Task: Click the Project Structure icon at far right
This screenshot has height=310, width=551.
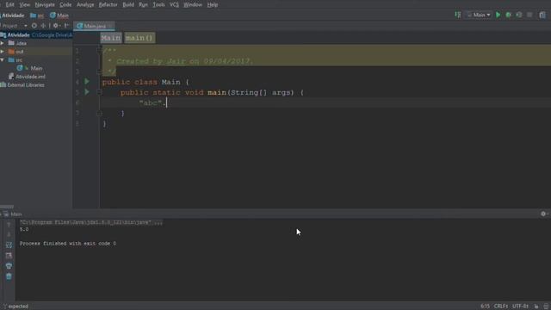Action: (542, 15)
